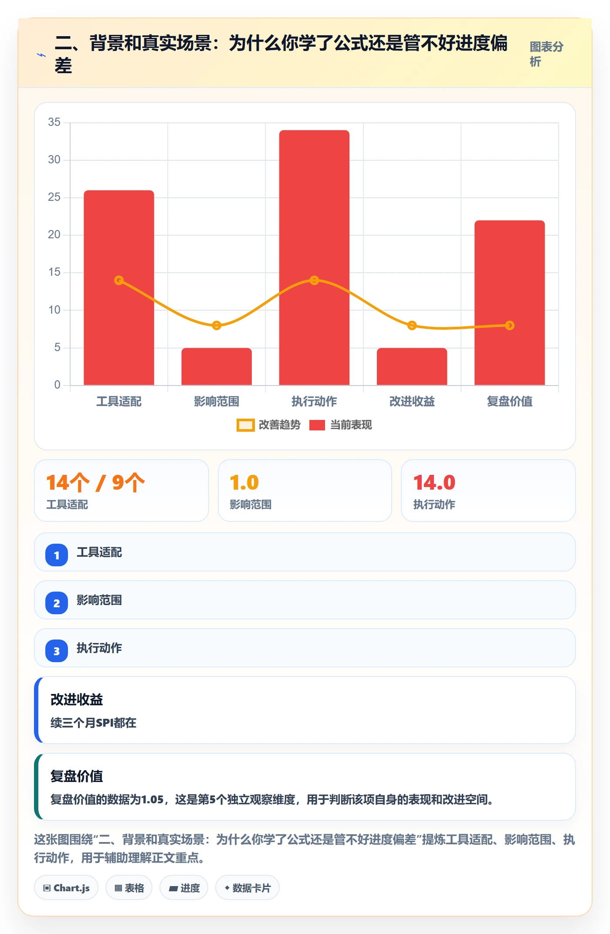Screen dimensions: 610x934
Task: Select the 工具适配 list row text
Action: pos(99,552)
